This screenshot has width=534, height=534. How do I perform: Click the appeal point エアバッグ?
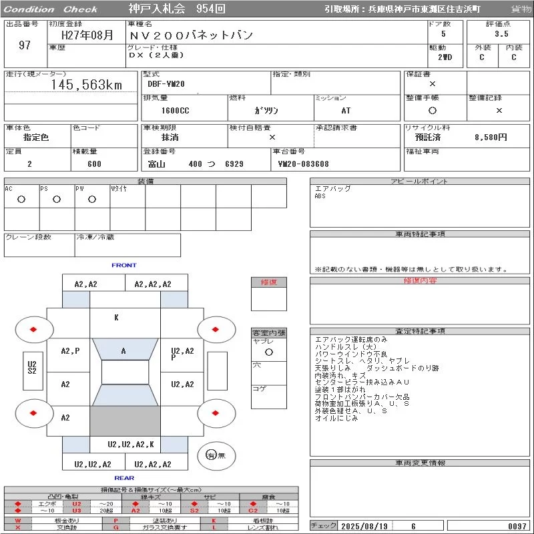point(332,188)
